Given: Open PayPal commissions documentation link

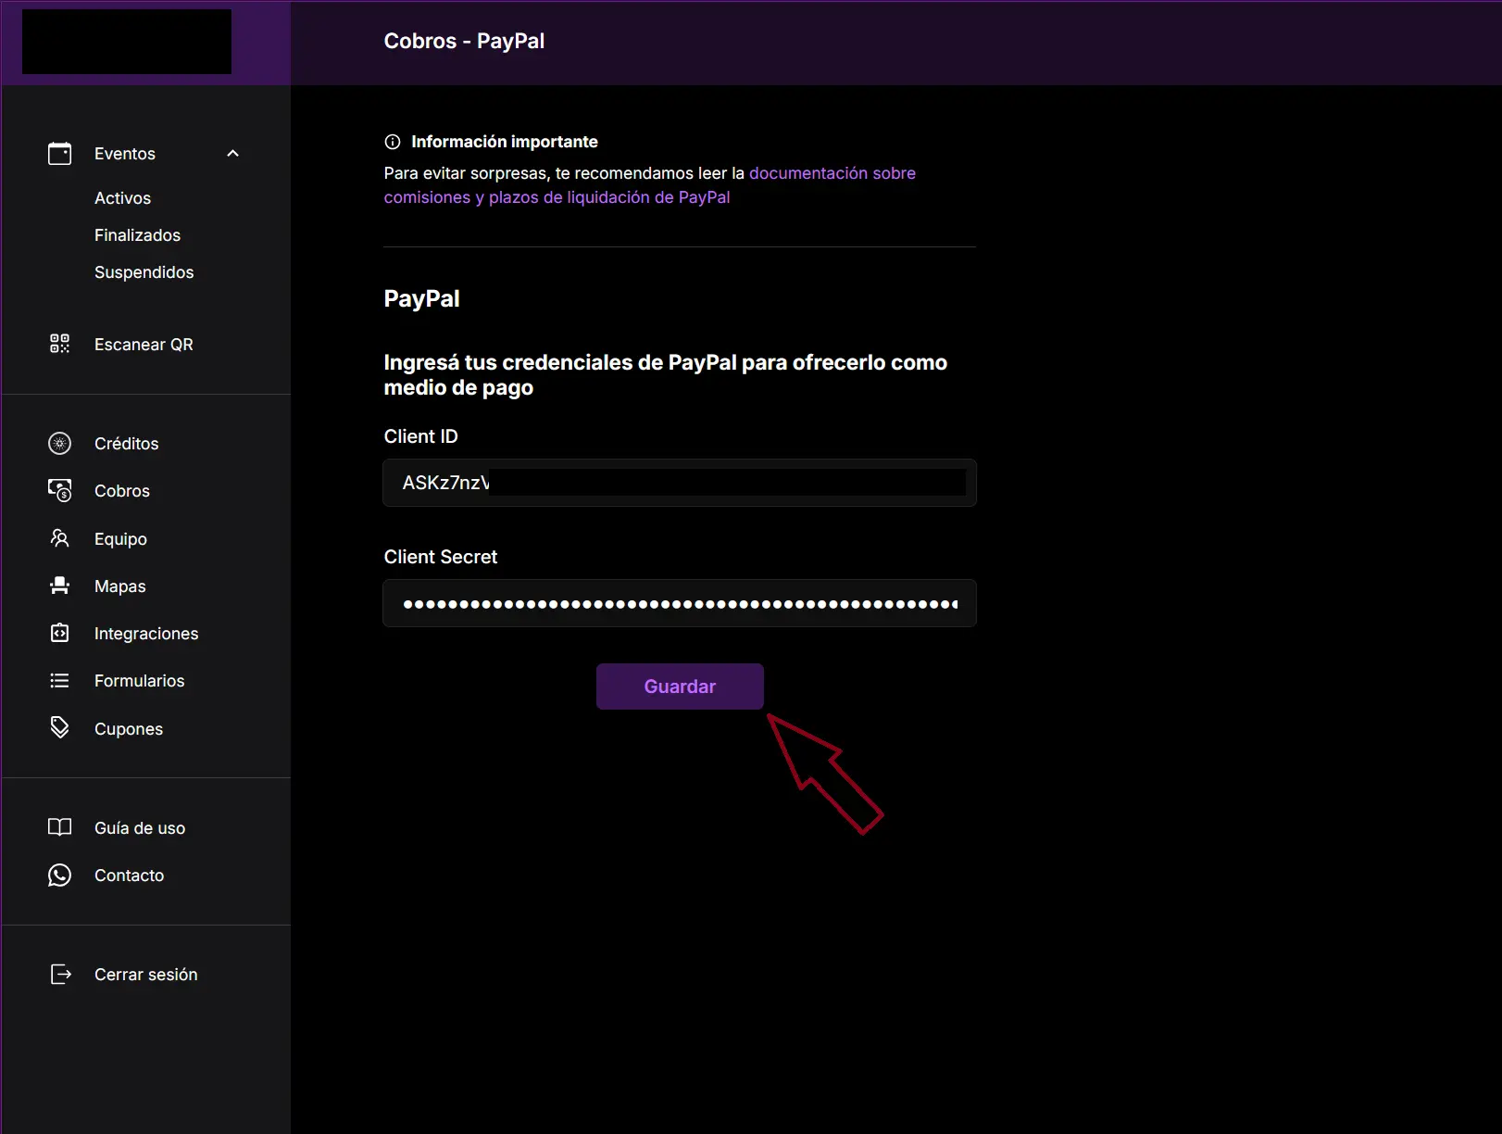Looking at the screenshot, I should tap(832, 173).
